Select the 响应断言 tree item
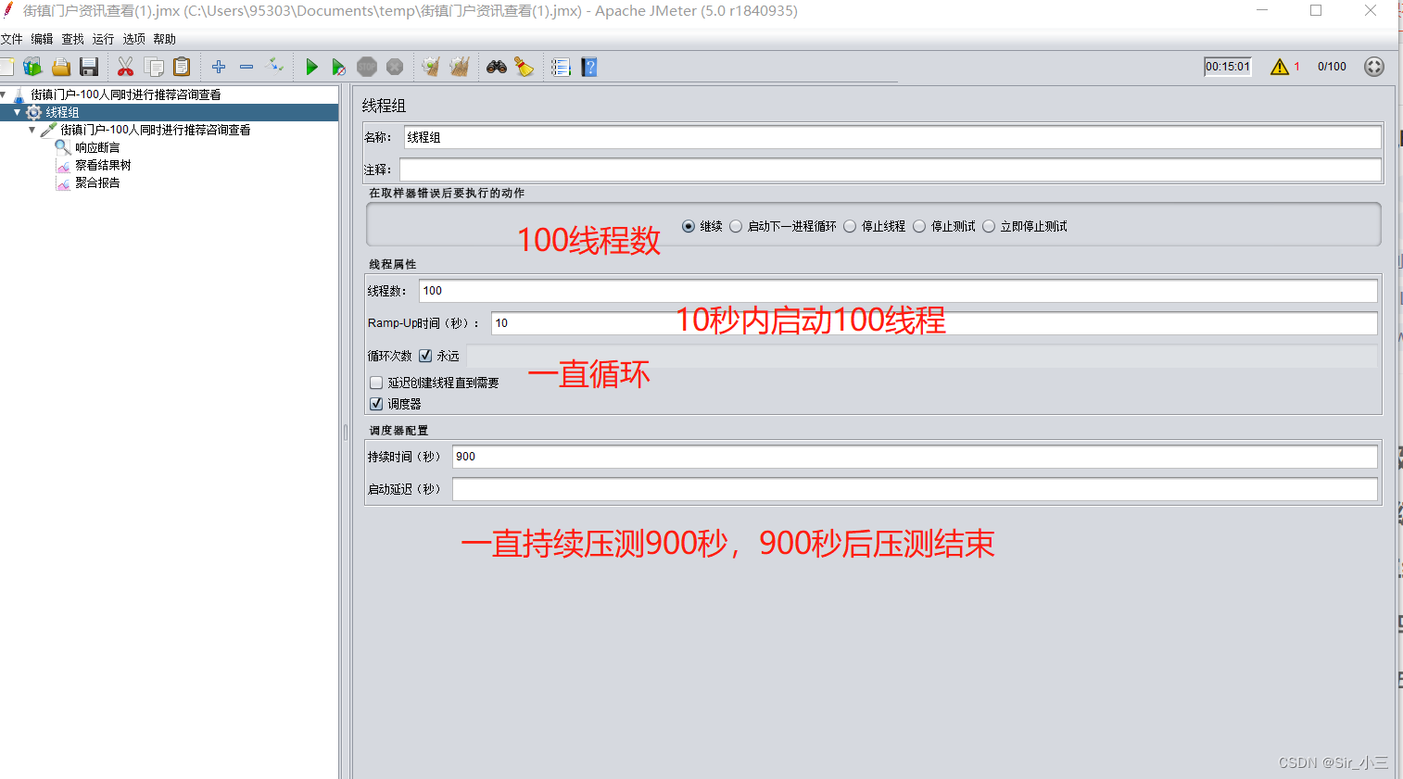Screen dimensions: 1403x779 [97, 147]
